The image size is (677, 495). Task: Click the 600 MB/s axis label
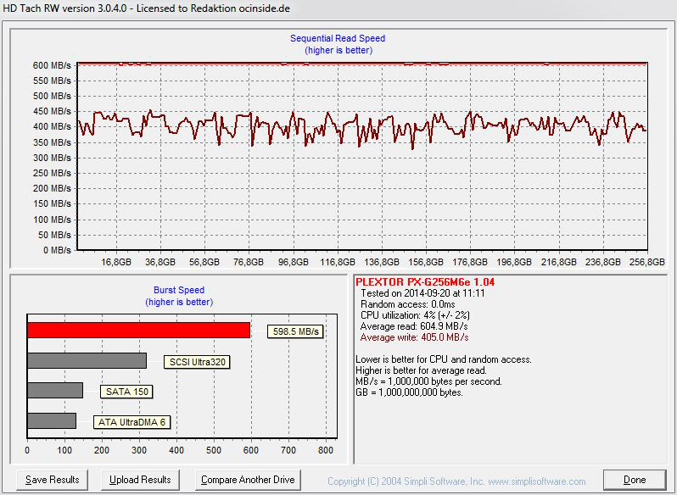click(52, 65)
